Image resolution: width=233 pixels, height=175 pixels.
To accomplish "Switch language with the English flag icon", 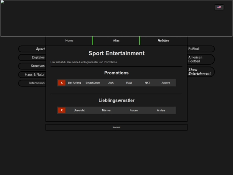I will point(219,7).
